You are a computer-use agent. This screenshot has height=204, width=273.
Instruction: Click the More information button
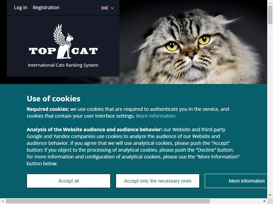point(236,181)
